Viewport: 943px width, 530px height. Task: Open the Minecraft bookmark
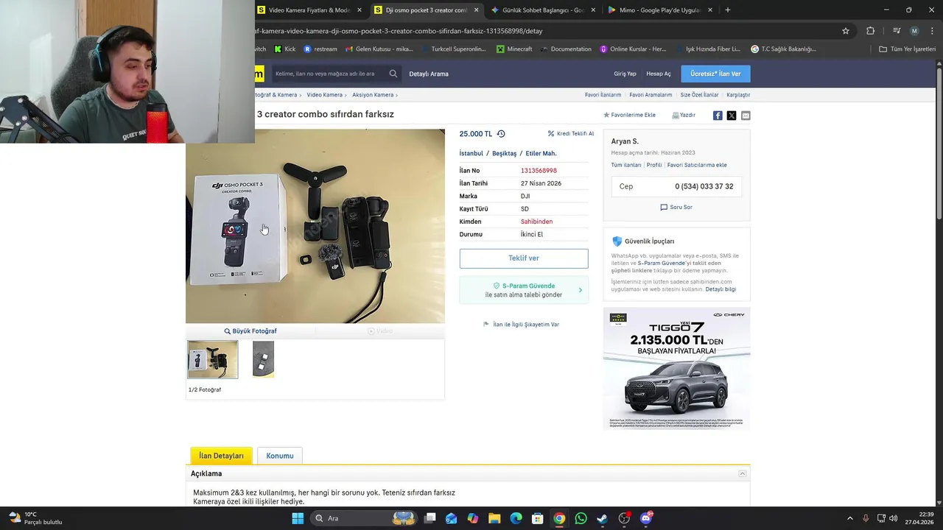pos(514,49)
